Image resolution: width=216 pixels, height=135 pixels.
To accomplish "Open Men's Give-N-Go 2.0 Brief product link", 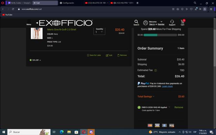I will coord(61,29).
